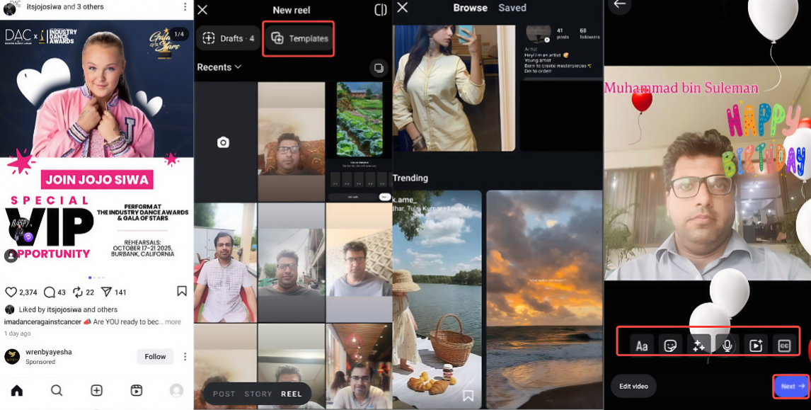Viewport: 811px width, 410px height.
Task: Open Liked by itsjojosiwa and others
Action: tap(68, 309)
